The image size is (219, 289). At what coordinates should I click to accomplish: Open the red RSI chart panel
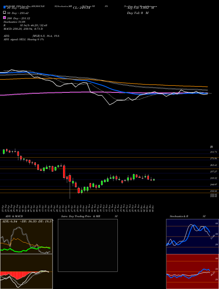coord(192,271)
